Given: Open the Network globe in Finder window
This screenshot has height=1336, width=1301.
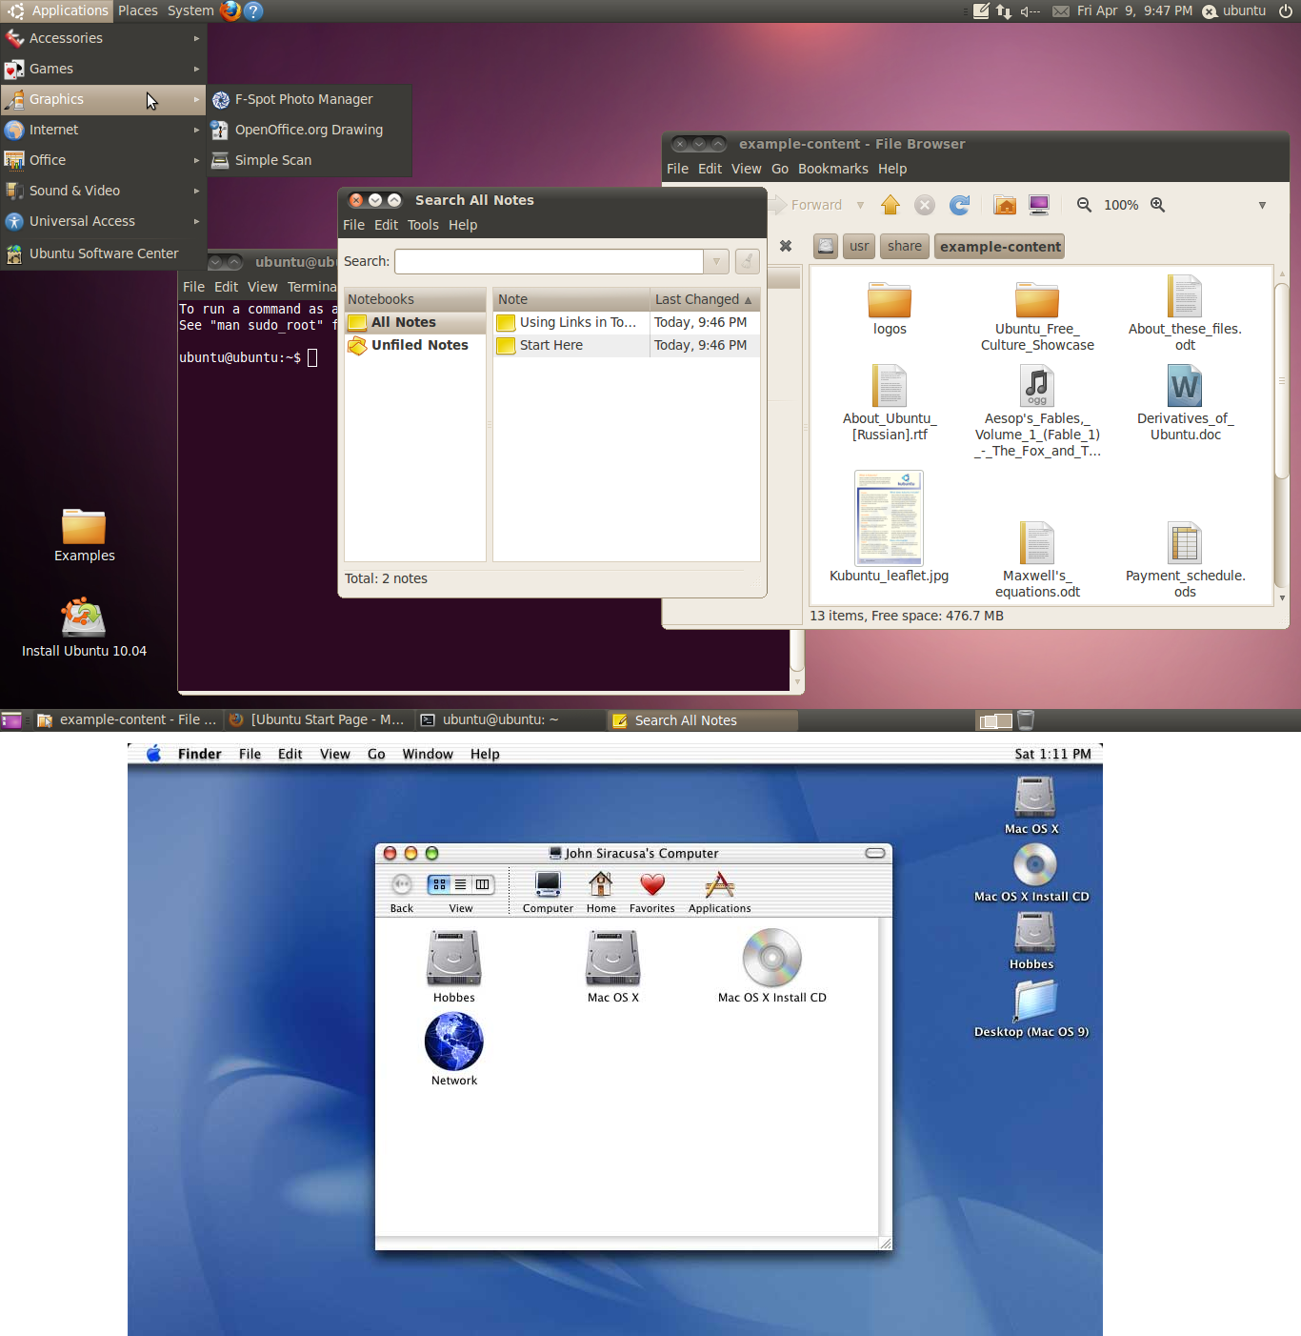Looking at the screenshot, I should 454,1048.
